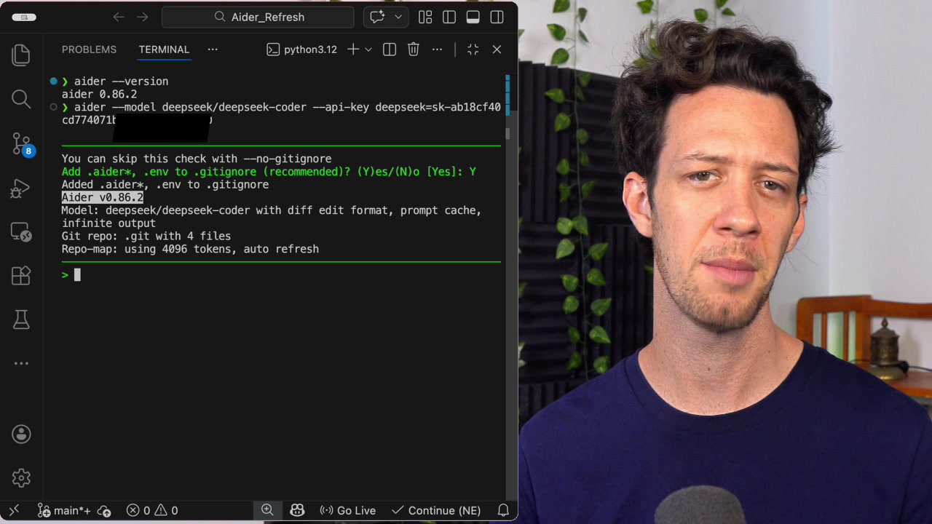The height and width of the screenshot is (524, 932).
Task: Close the terminal panel
Action: pyautogui.click(x=497, y=49)
